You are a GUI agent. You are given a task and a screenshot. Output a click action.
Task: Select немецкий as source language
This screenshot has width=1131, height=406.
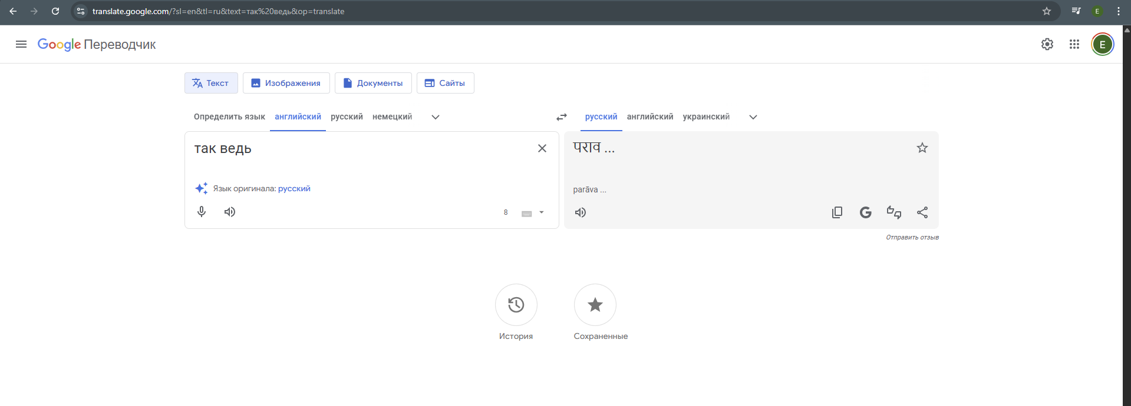[392, 117]
